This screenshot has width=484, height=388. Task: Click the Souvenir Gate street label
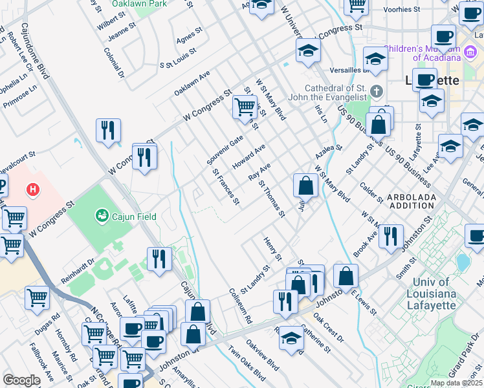click(x=225, y=150)
